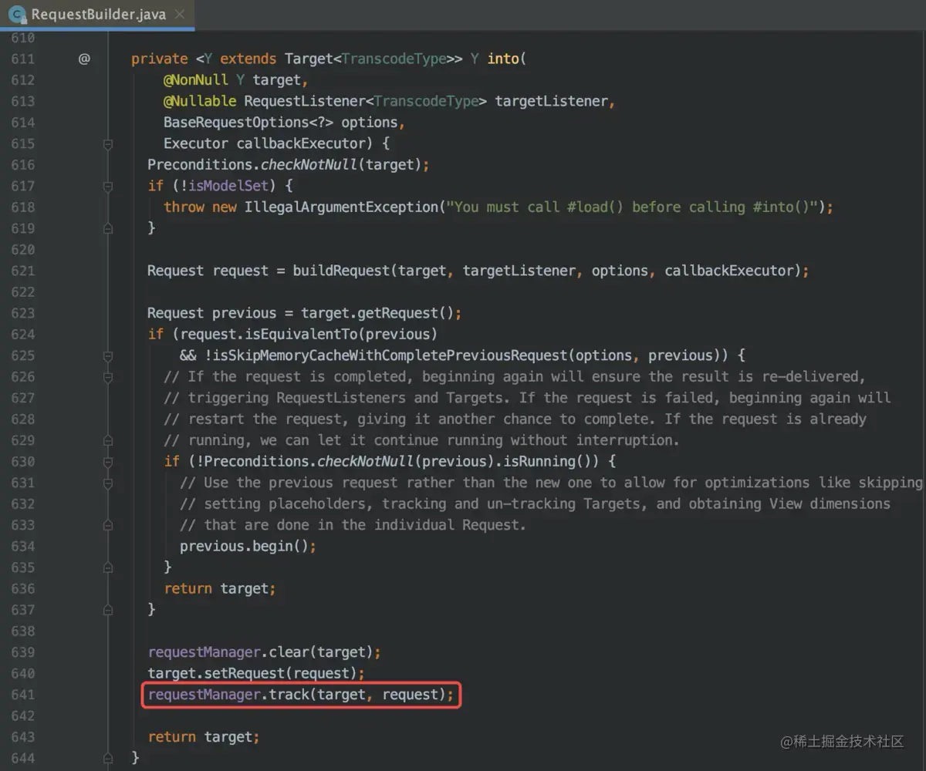Click 'clear' method call on line 639
Viewport: 926px width, 771px height.
tap(289, 652)
